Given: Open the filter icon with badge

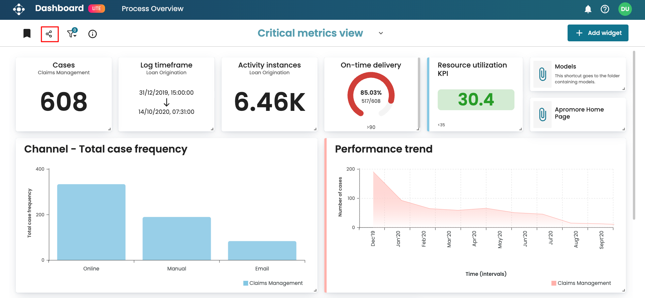Looking at the screenshot, I should [x=72, y=34].
